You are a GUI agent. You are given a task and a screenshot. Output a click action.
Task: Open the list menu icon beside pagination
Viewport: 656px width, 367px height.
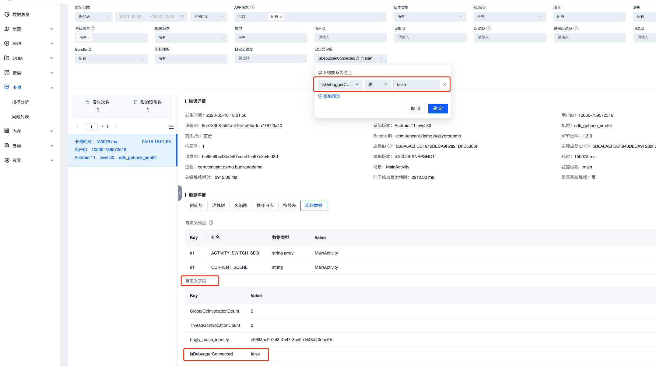click(171, 127)
